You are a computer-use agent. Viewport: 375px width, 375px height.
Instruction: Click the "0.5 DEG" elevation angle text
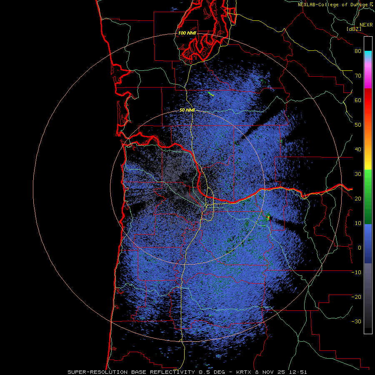tap(212, 372)
